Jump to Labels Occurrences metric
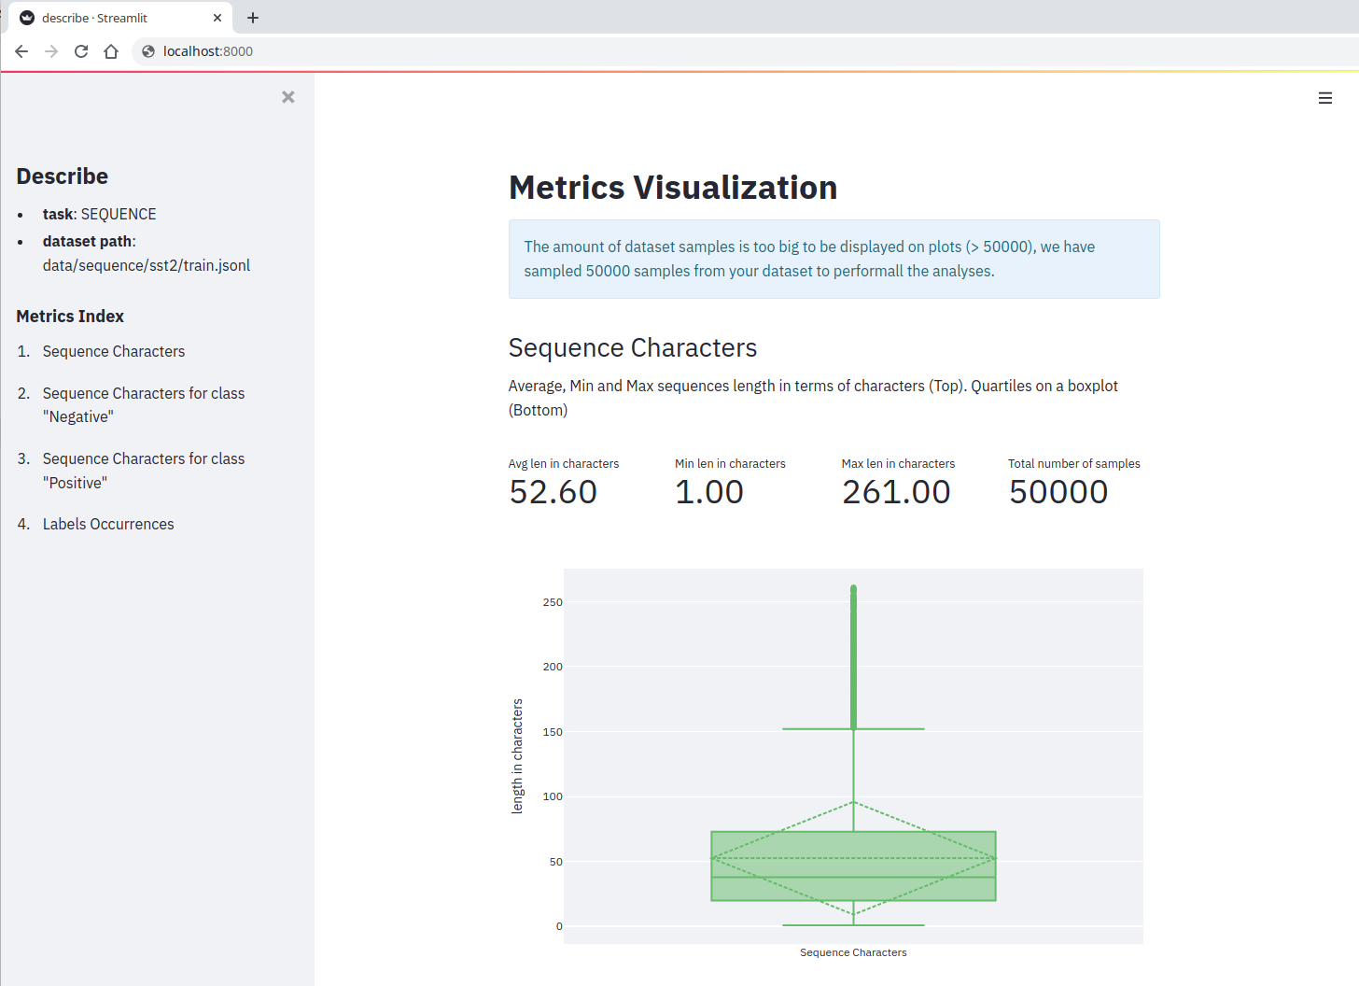 [x=108, y=524]
